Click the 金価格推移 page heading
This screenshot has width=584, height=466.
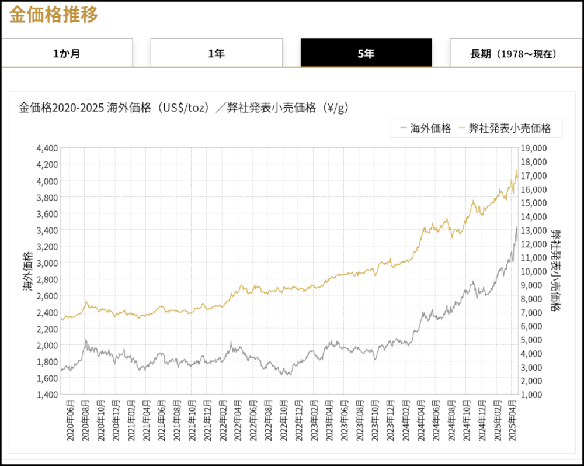coord(53,15)
